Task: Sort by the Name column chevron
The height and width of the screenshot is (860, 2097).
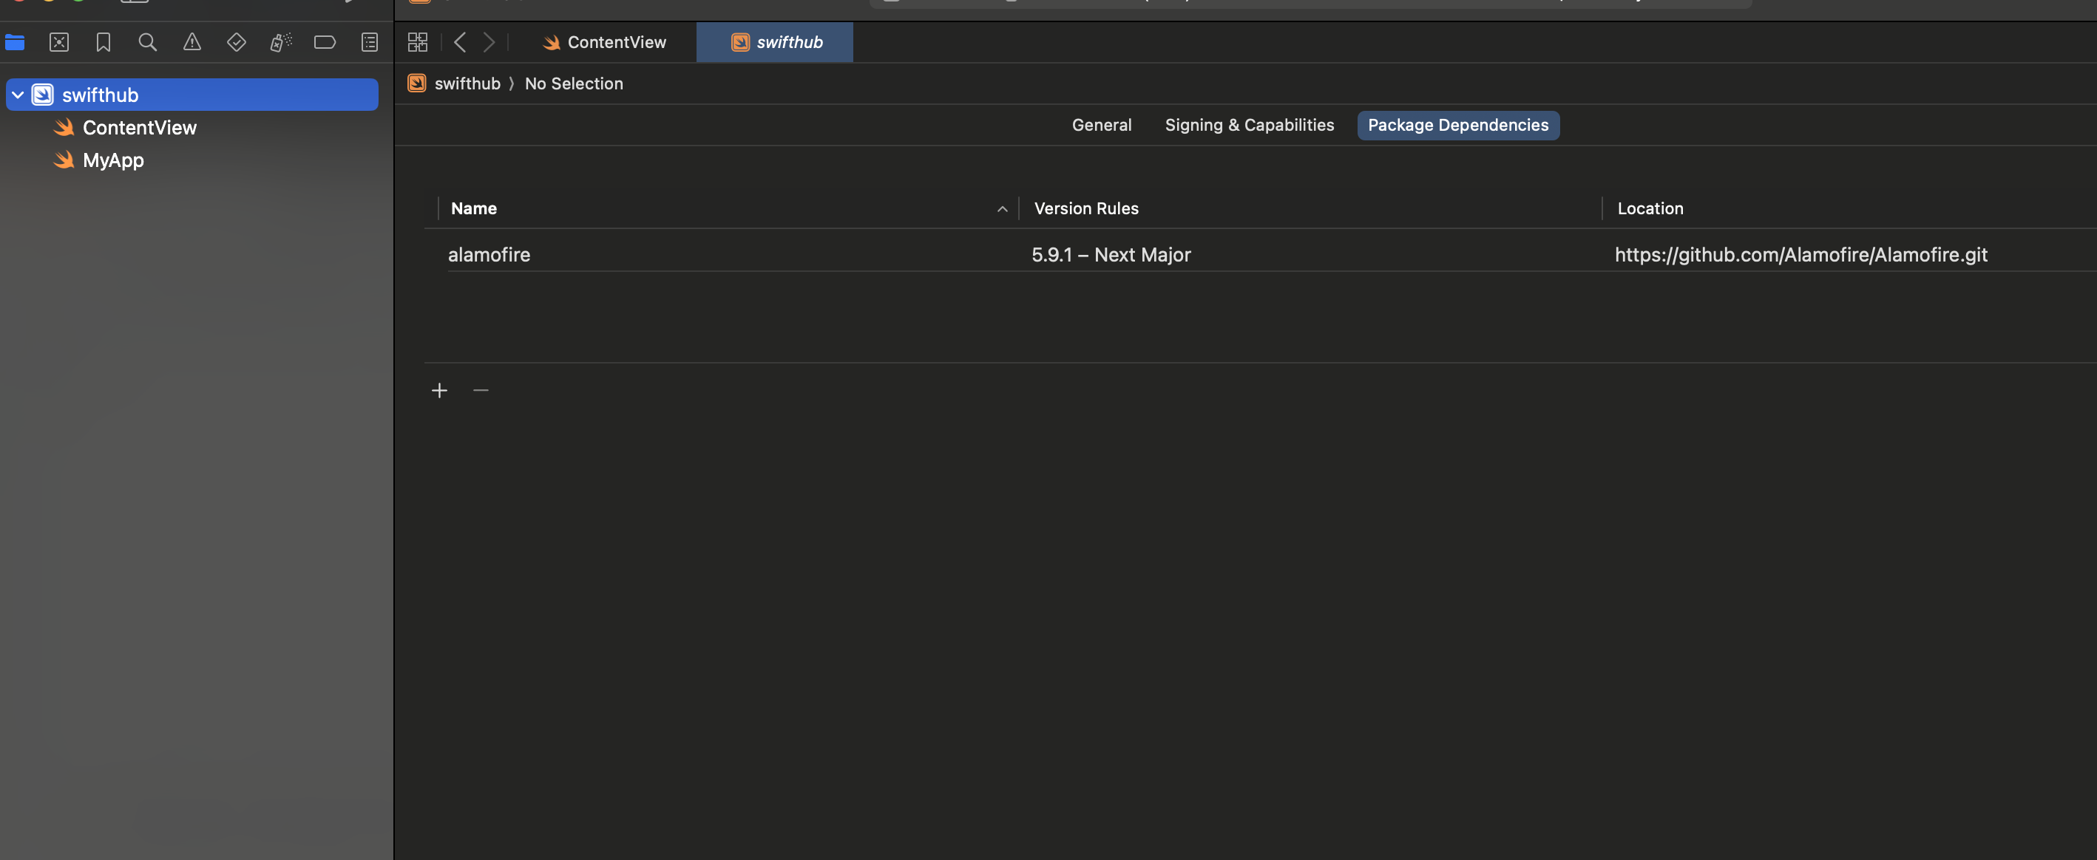Action: click(x=1001, y=209)
